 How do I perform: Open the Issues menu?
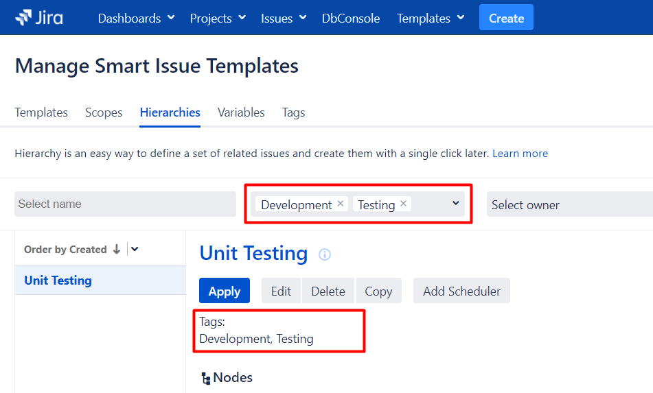click(x=283, y=19)
